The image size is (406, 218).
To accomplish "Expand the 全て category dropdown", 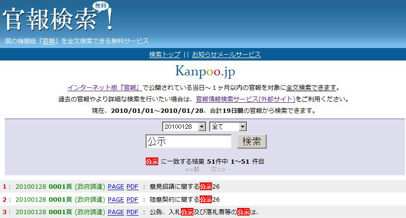I will (228, 126).
